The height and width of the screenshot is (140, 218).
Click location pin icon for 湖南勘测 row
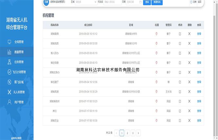click(x=156, y=34)
